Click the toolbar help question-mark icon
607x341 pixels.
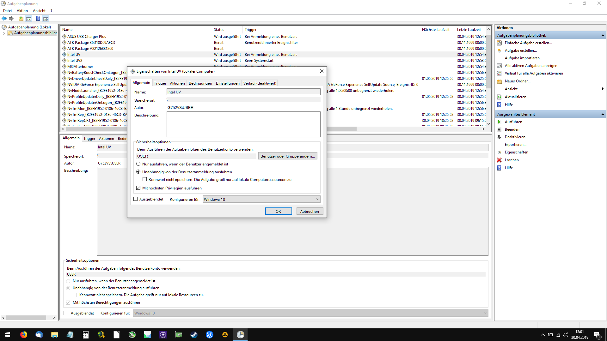(38, 18)
